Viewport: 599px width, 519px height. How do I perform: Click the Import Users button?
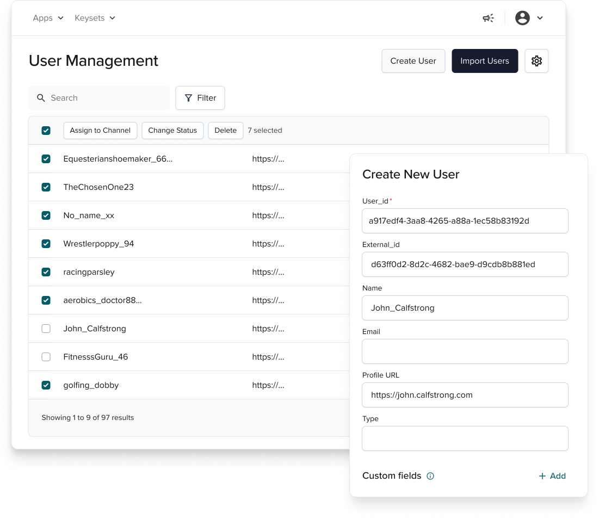484,61
